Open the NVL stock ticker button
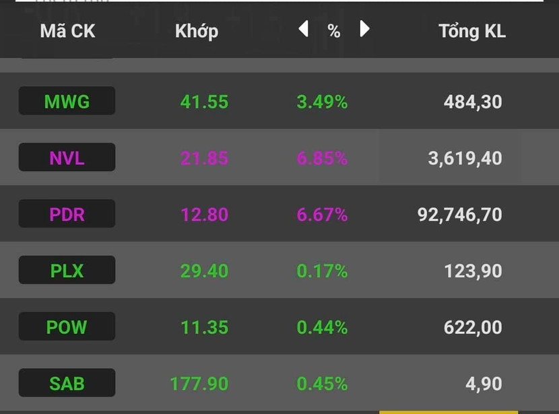559x414 pixels. point(67,158)
